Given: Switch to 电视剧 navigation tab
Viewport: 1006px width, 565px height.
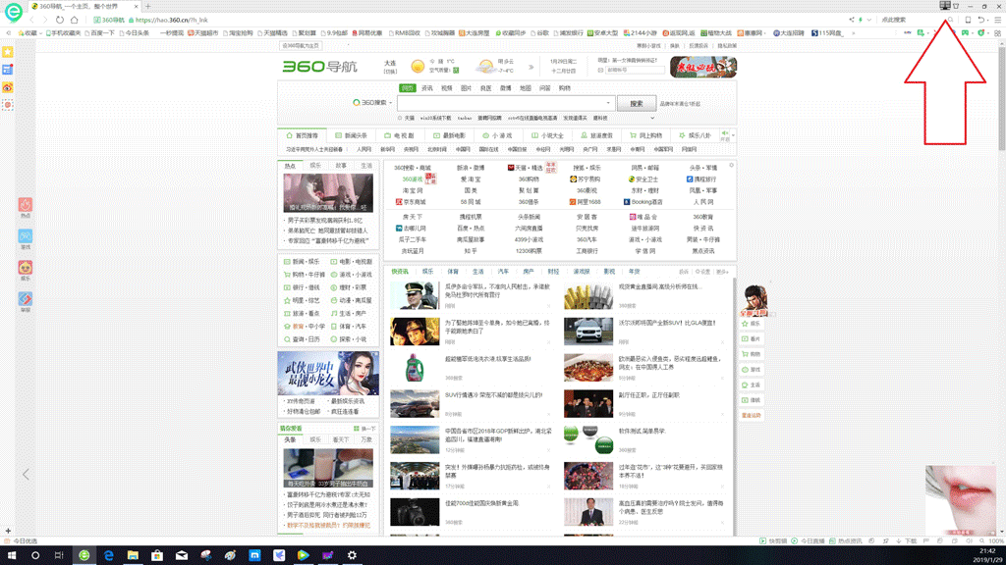Looking at the screenshot, I should click(x=399, y=135).
